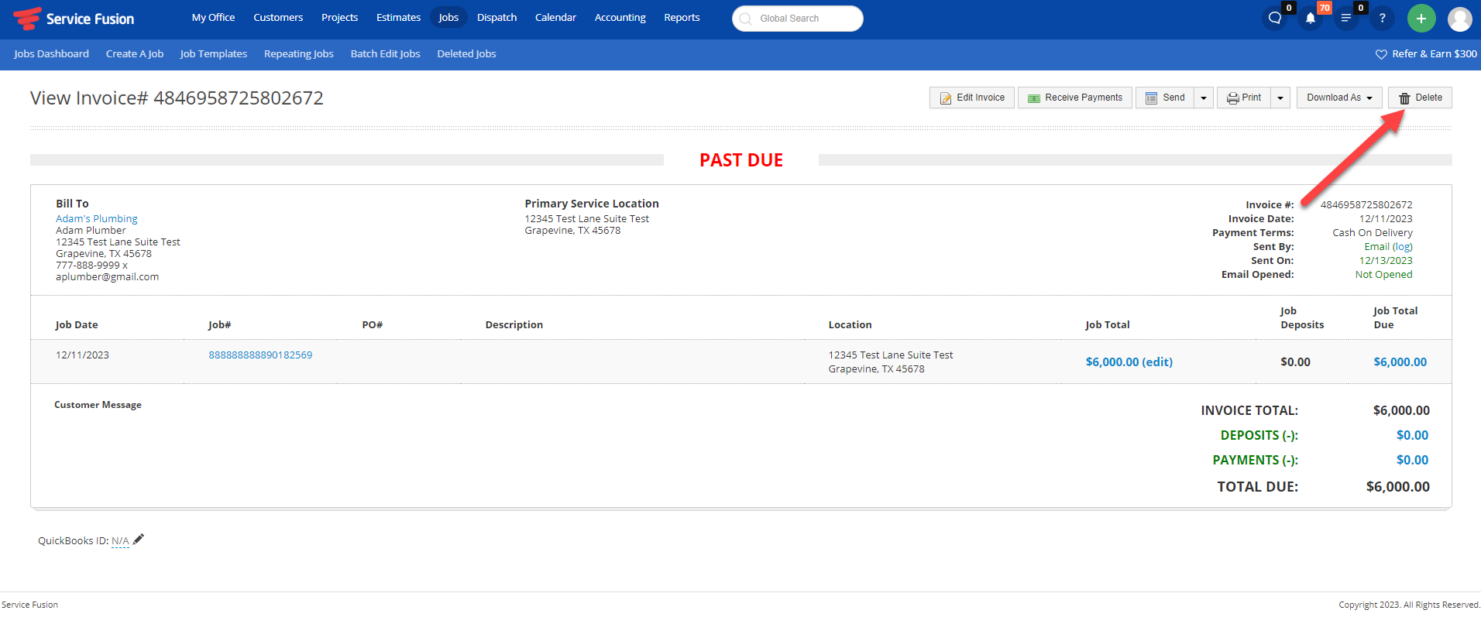Open the Accounting menu

(620, 17)
